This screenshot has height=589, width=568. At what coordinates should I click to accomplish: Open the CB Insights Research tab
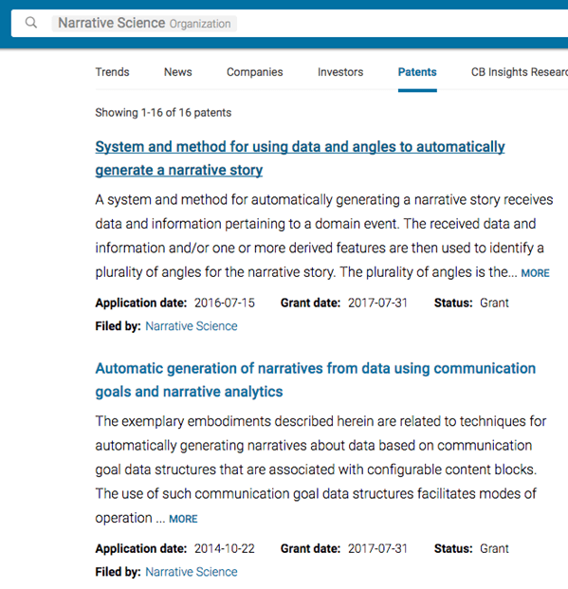(520, 72)
